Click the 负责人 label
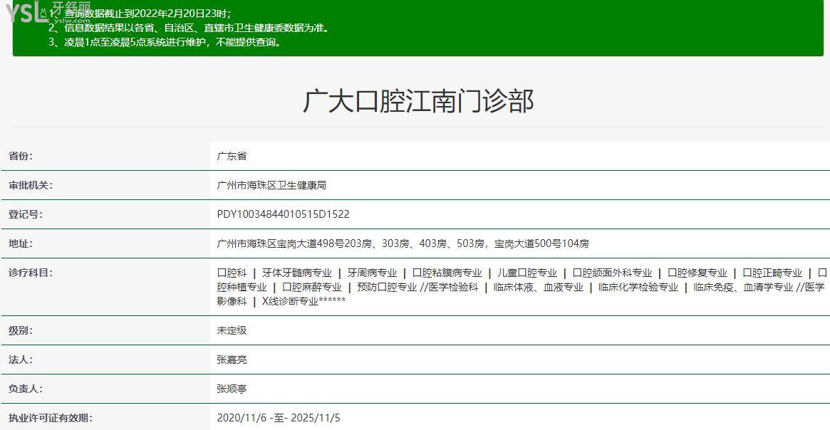This screenshot has height=430, width=830. click(26, 389)
